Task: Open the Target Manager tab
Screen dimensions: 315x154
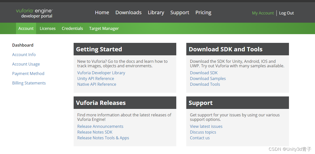Action: (104, 28)
